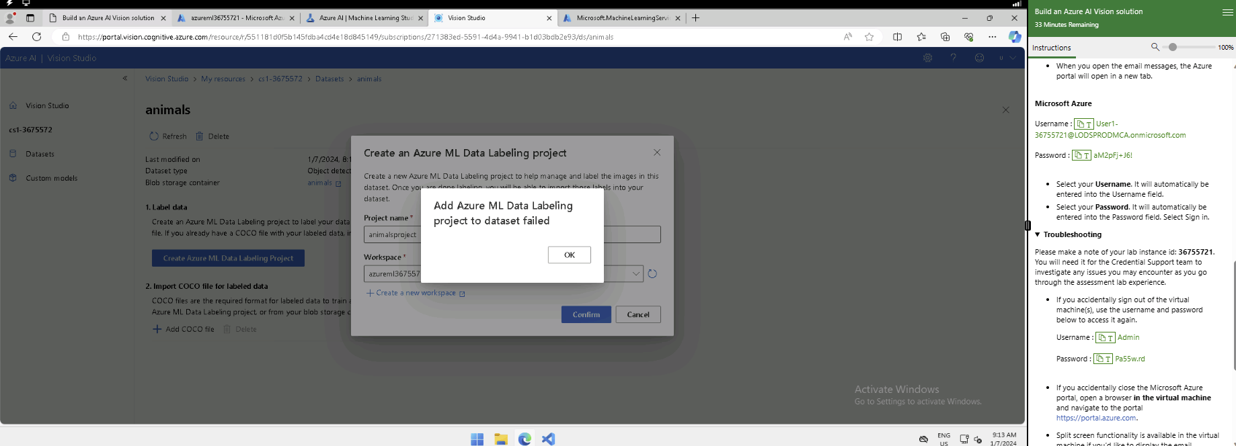
Task: Open the Vision Studio help icon
Action: pos(953,58)
